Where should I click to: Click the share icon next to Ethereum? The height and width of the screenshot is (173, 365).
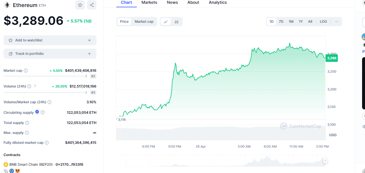click(92, 5)
